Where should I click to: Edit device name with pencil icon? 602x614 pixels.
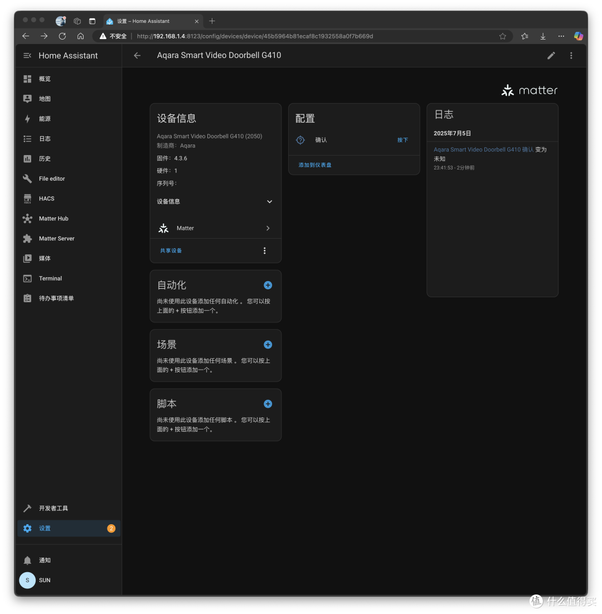551,56
